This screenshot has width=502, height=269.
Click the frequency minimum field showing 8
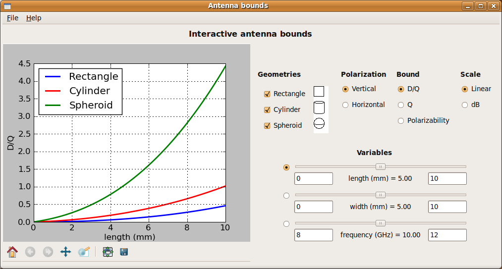(x=313, y=235)
